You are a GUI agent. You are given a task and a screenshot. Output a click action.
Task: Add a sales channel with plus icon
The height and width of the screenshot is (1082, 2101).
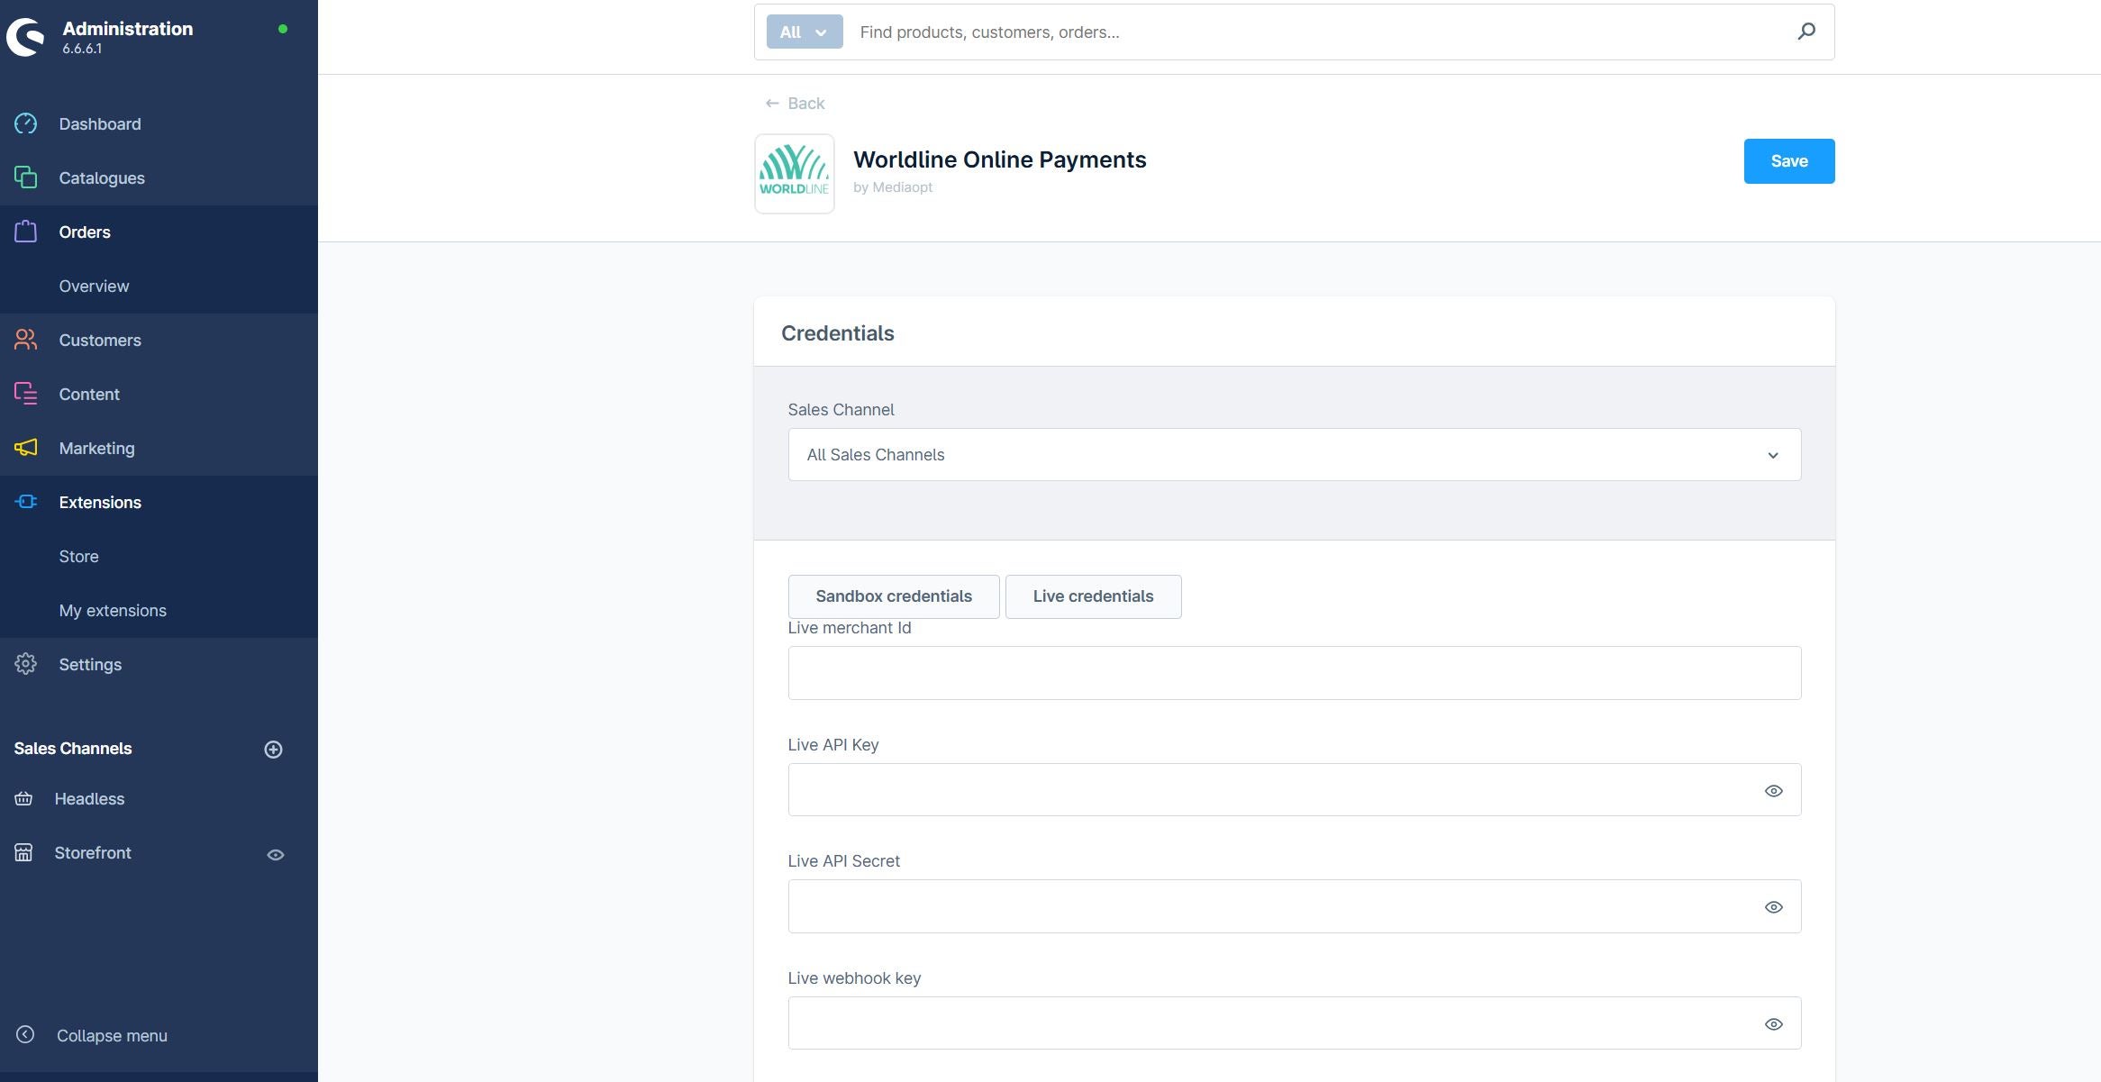[273, 750]
